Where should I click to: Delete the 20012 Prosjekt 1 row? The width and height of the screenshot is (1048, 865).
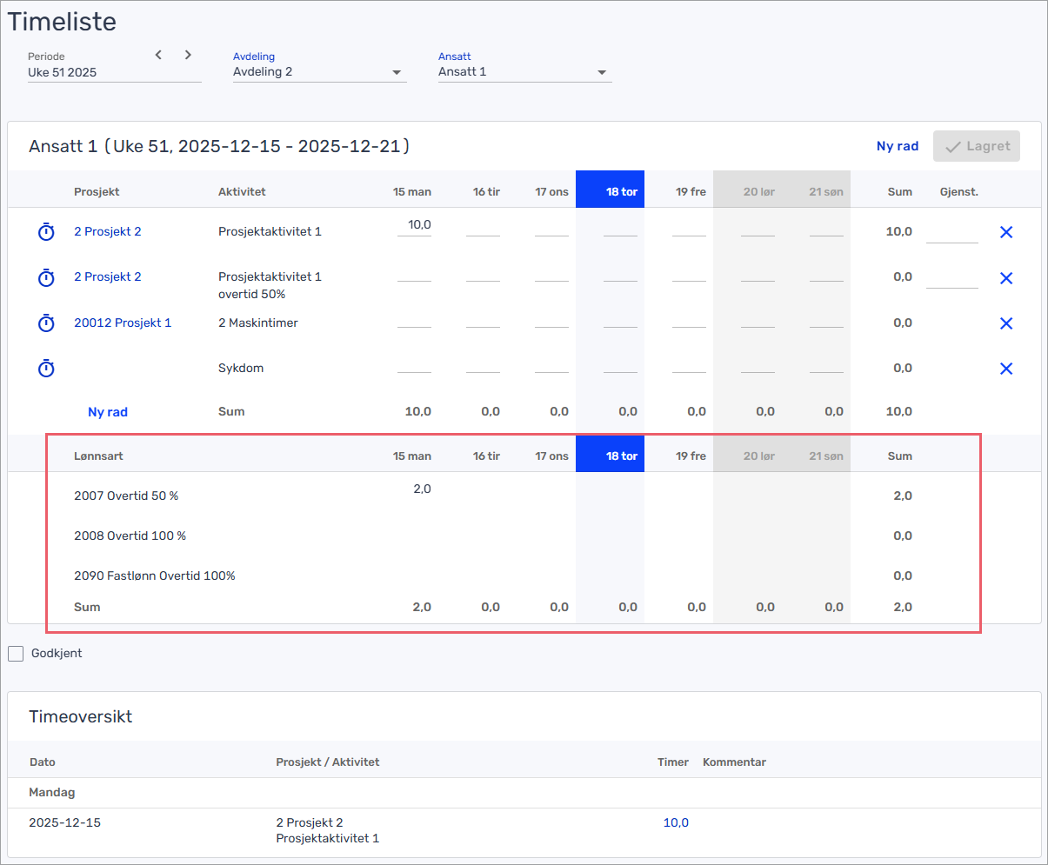(1006, 323)
